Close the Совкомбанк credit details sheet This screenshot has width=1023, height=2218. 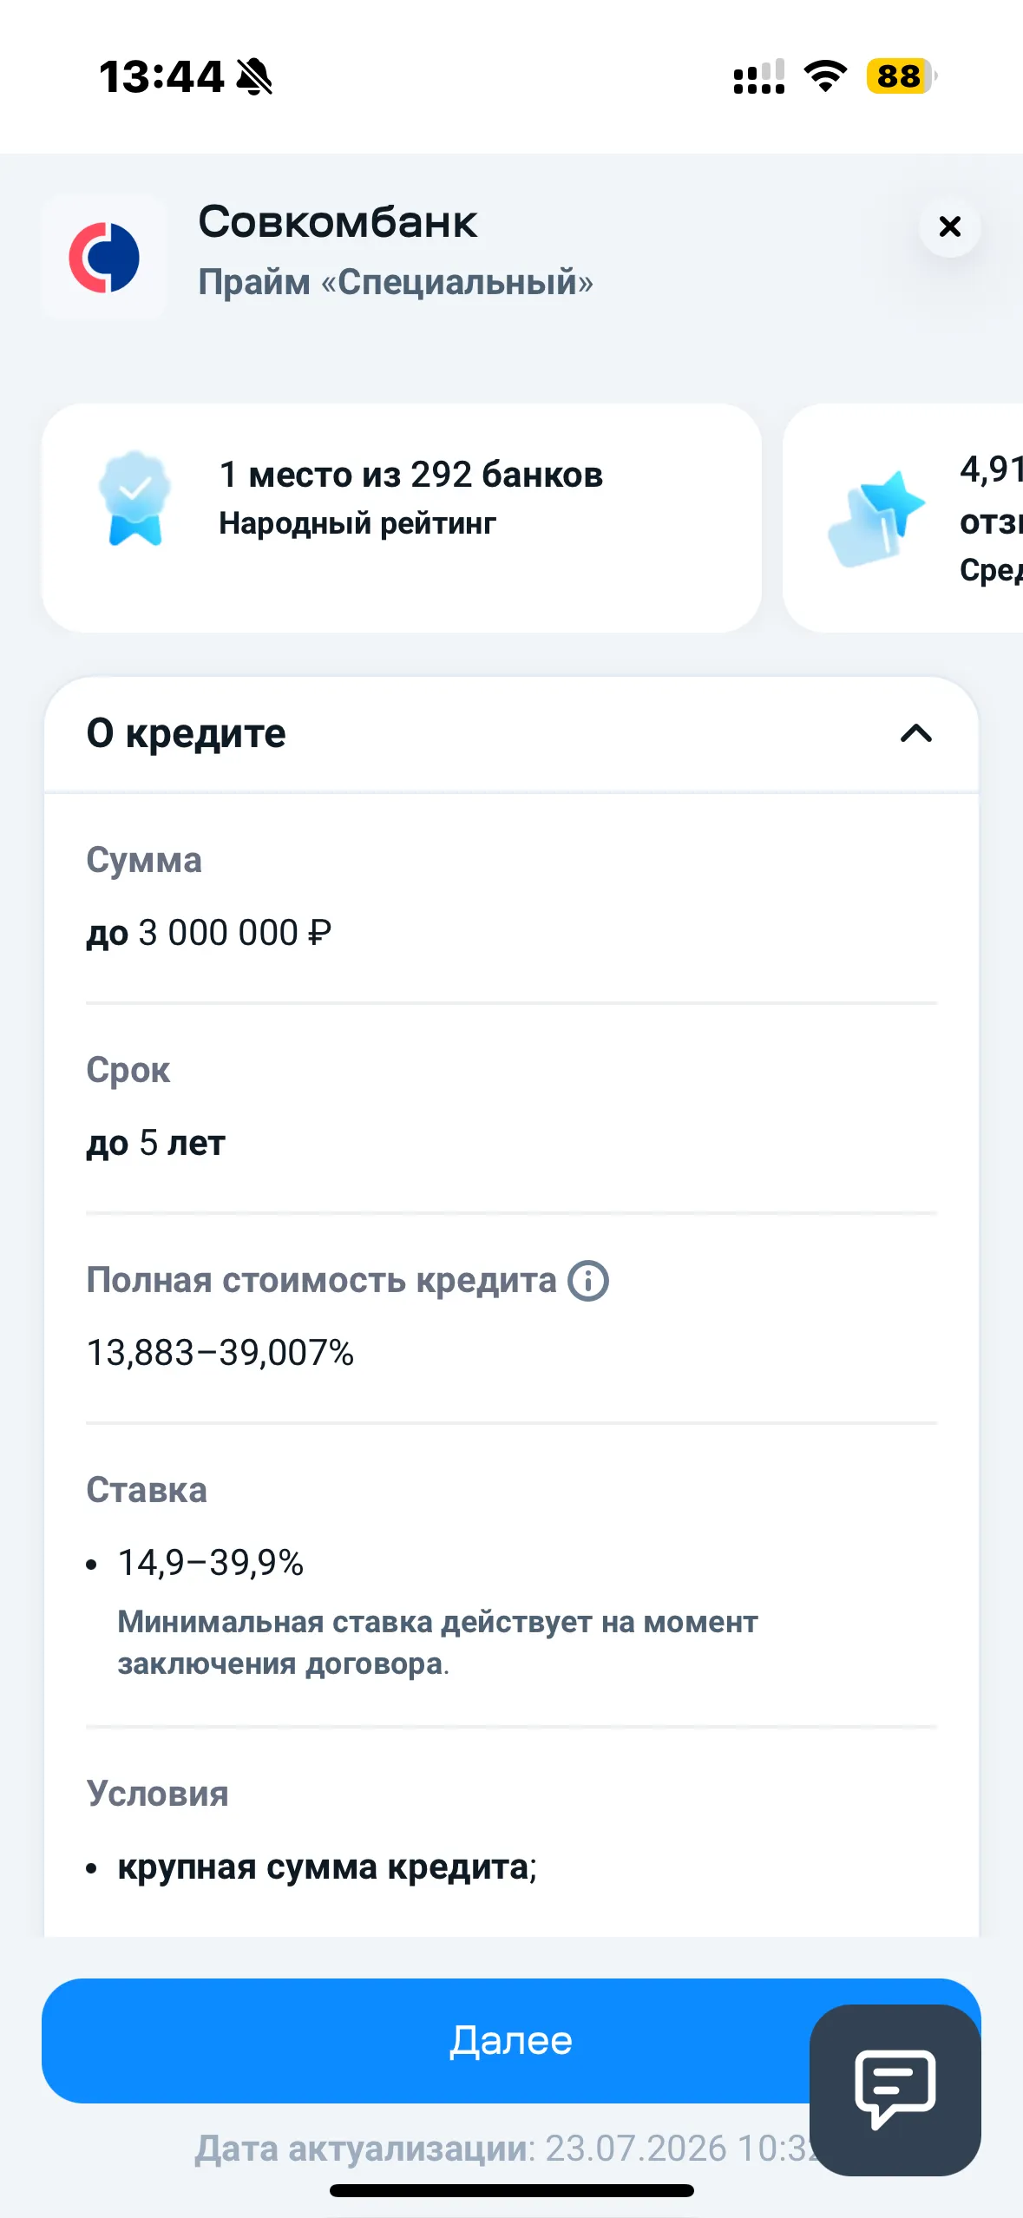[x=950, y=226]
